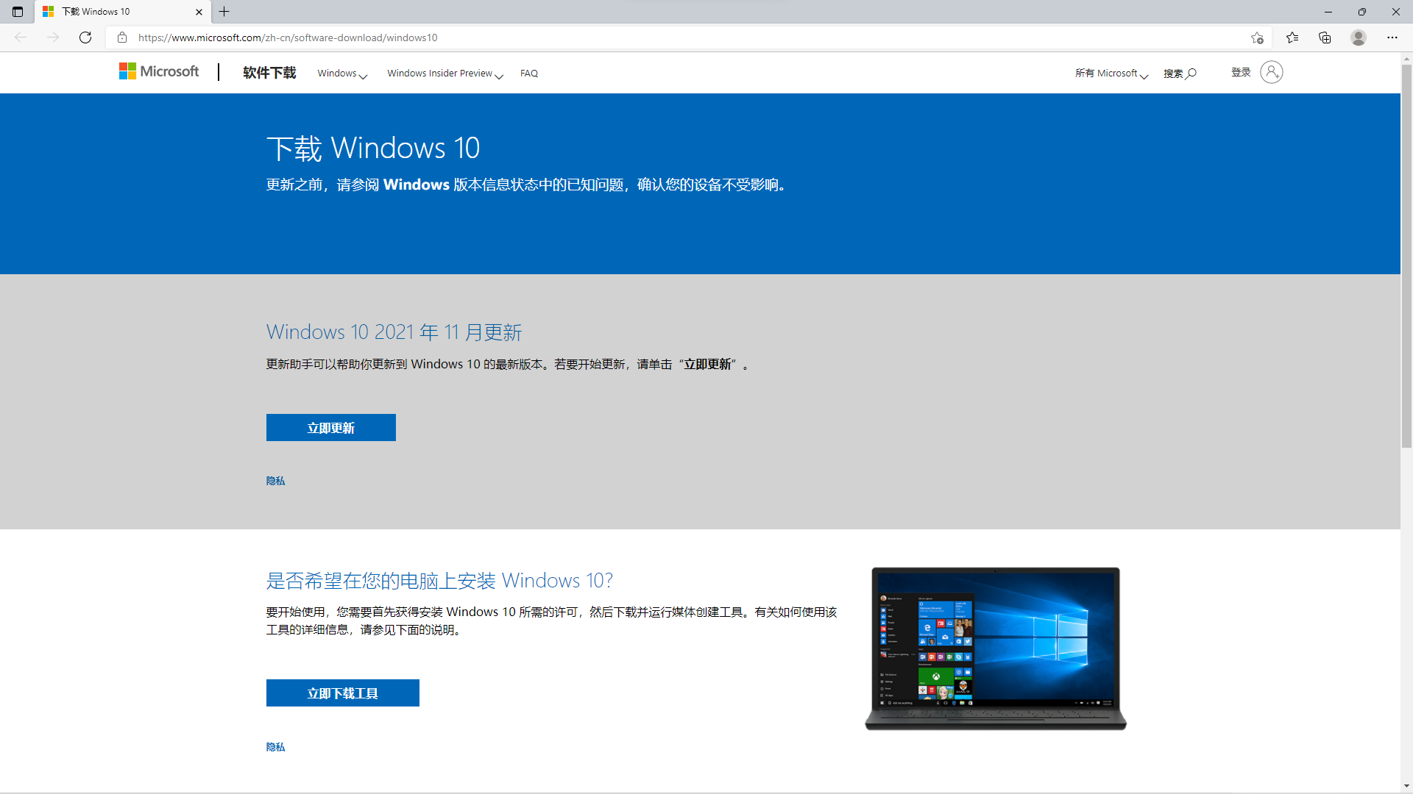Expand the 所有 Microsoft dropdown

1111,74
